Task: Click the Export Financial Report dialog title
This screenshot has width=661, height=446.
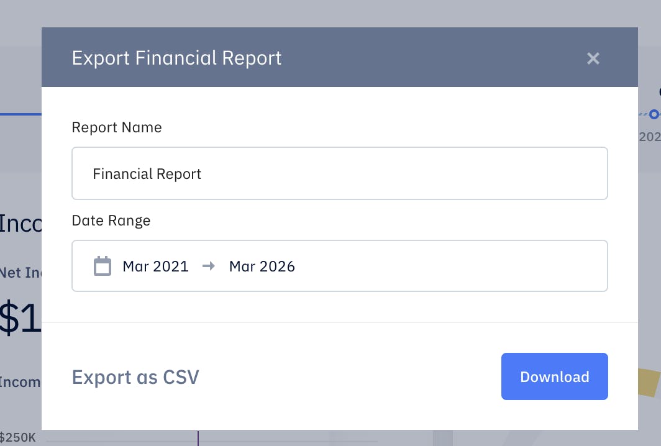Action: [176, 58]
